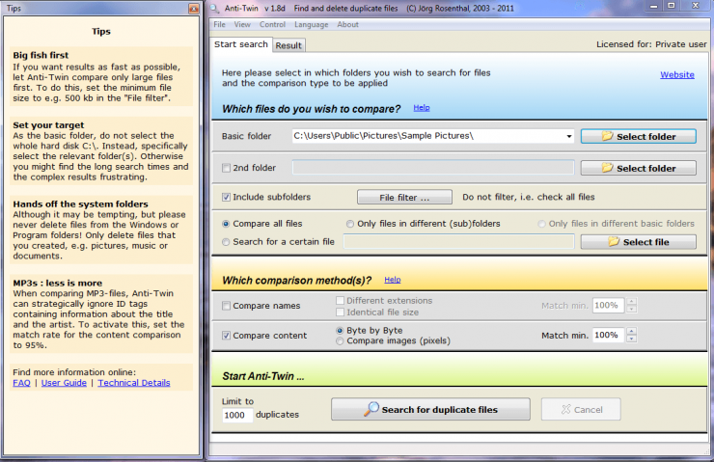Screen dimensions: 714x462
Task: Open the Language menu
Action: point(311,24)
